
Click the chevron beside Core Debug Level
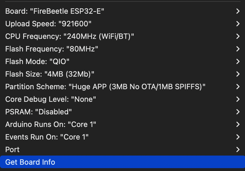pyautogui.click(x=238, y=99)
